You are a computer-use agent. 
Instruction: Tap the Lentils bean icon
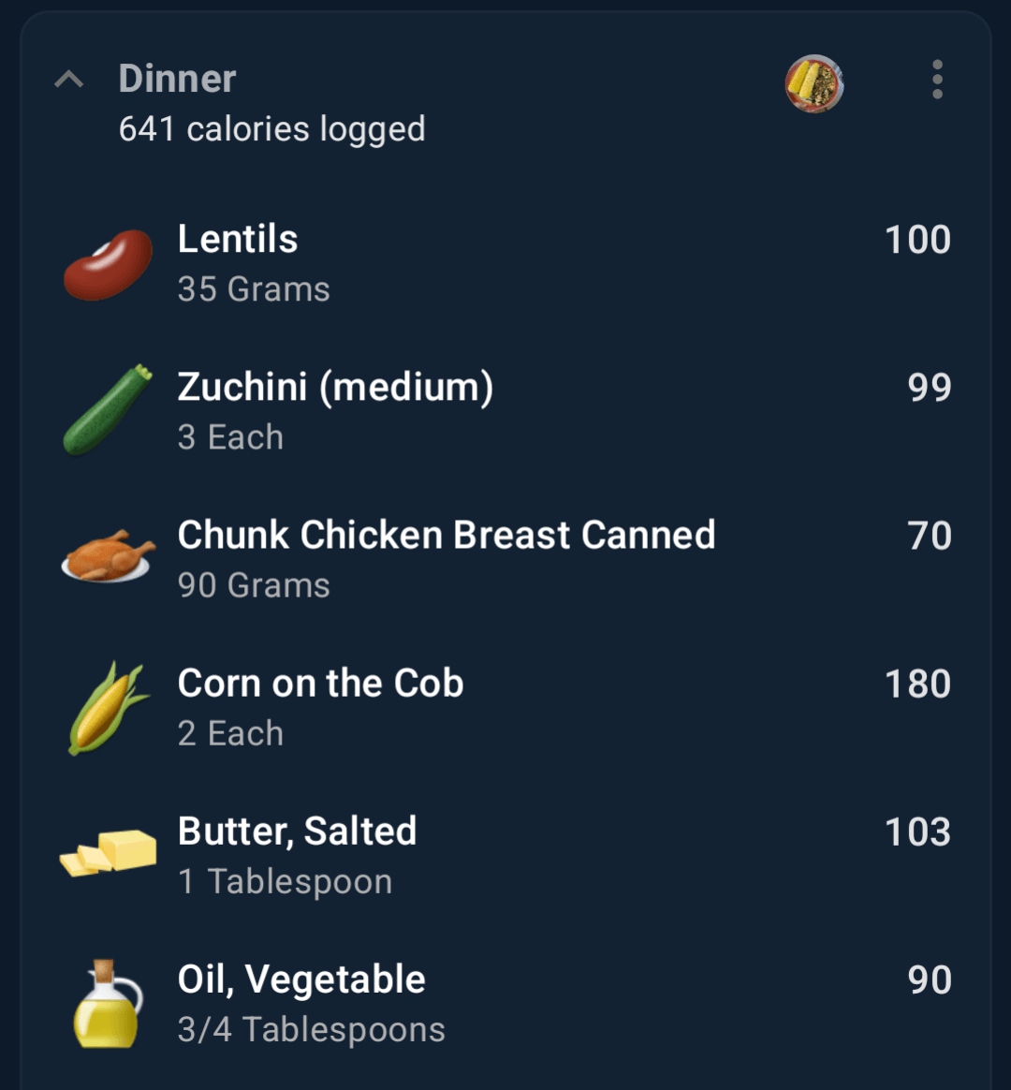pos(108,265)
